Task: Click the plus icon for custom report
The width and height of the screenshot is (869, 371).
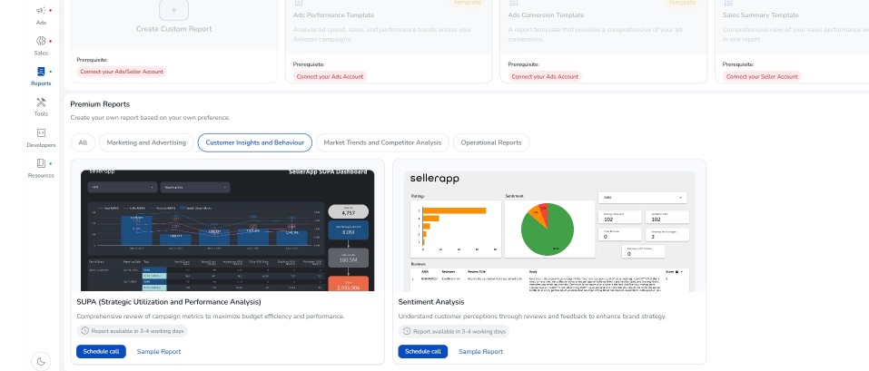Action: [173, 10]
